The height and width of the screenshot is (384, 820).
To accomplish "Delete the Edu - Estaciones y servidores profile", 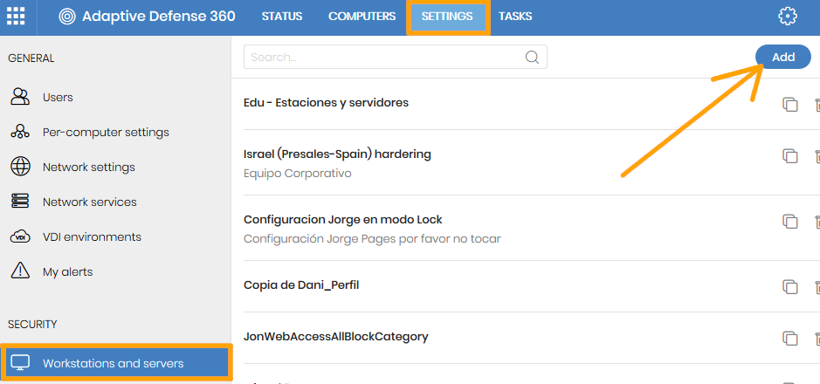I will pos(817,105).
